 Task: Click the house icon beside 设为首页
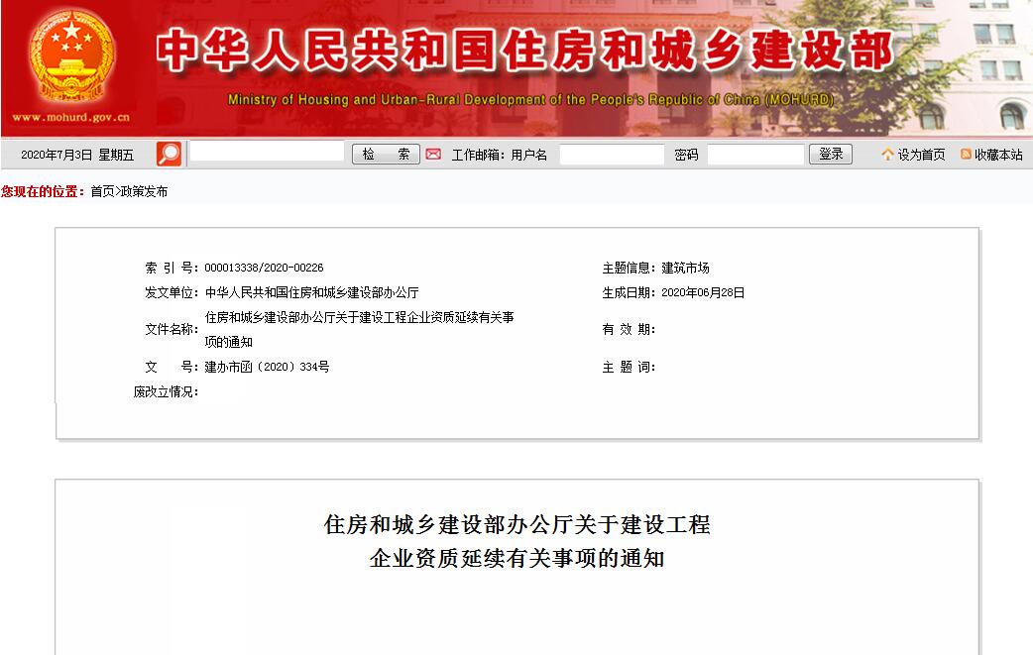click(x=887, y=154)
